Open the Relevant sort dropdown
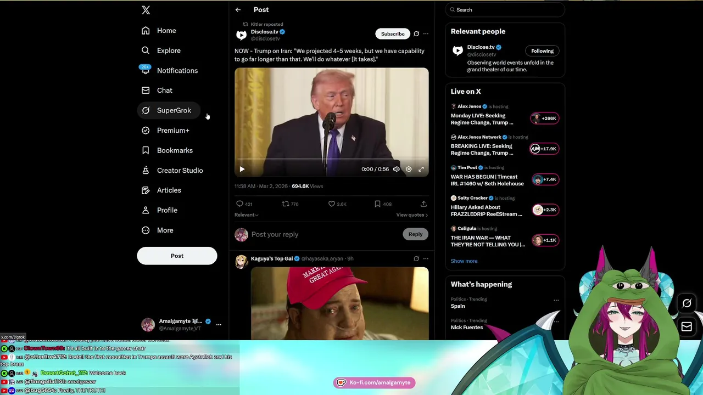Image resolution: width=703 pixels, height=395 pixels. pos(247,215)
